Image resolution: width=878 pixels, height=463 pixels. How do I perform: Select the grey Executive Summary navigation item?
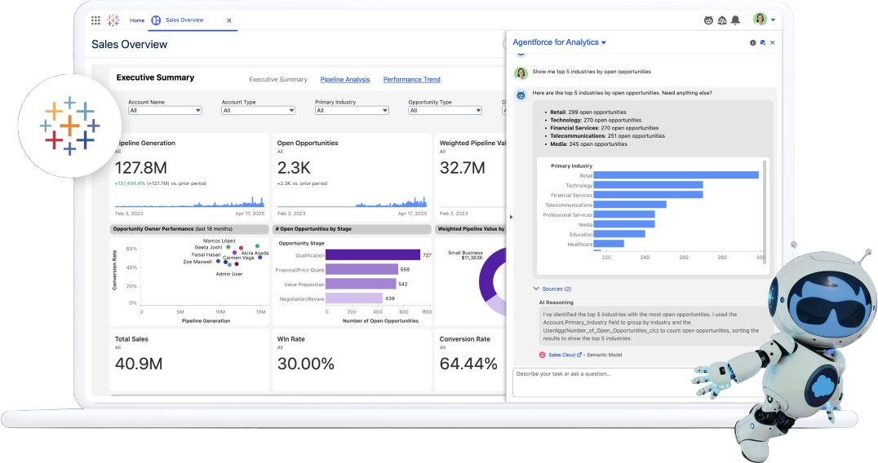(x=278, y=79)
